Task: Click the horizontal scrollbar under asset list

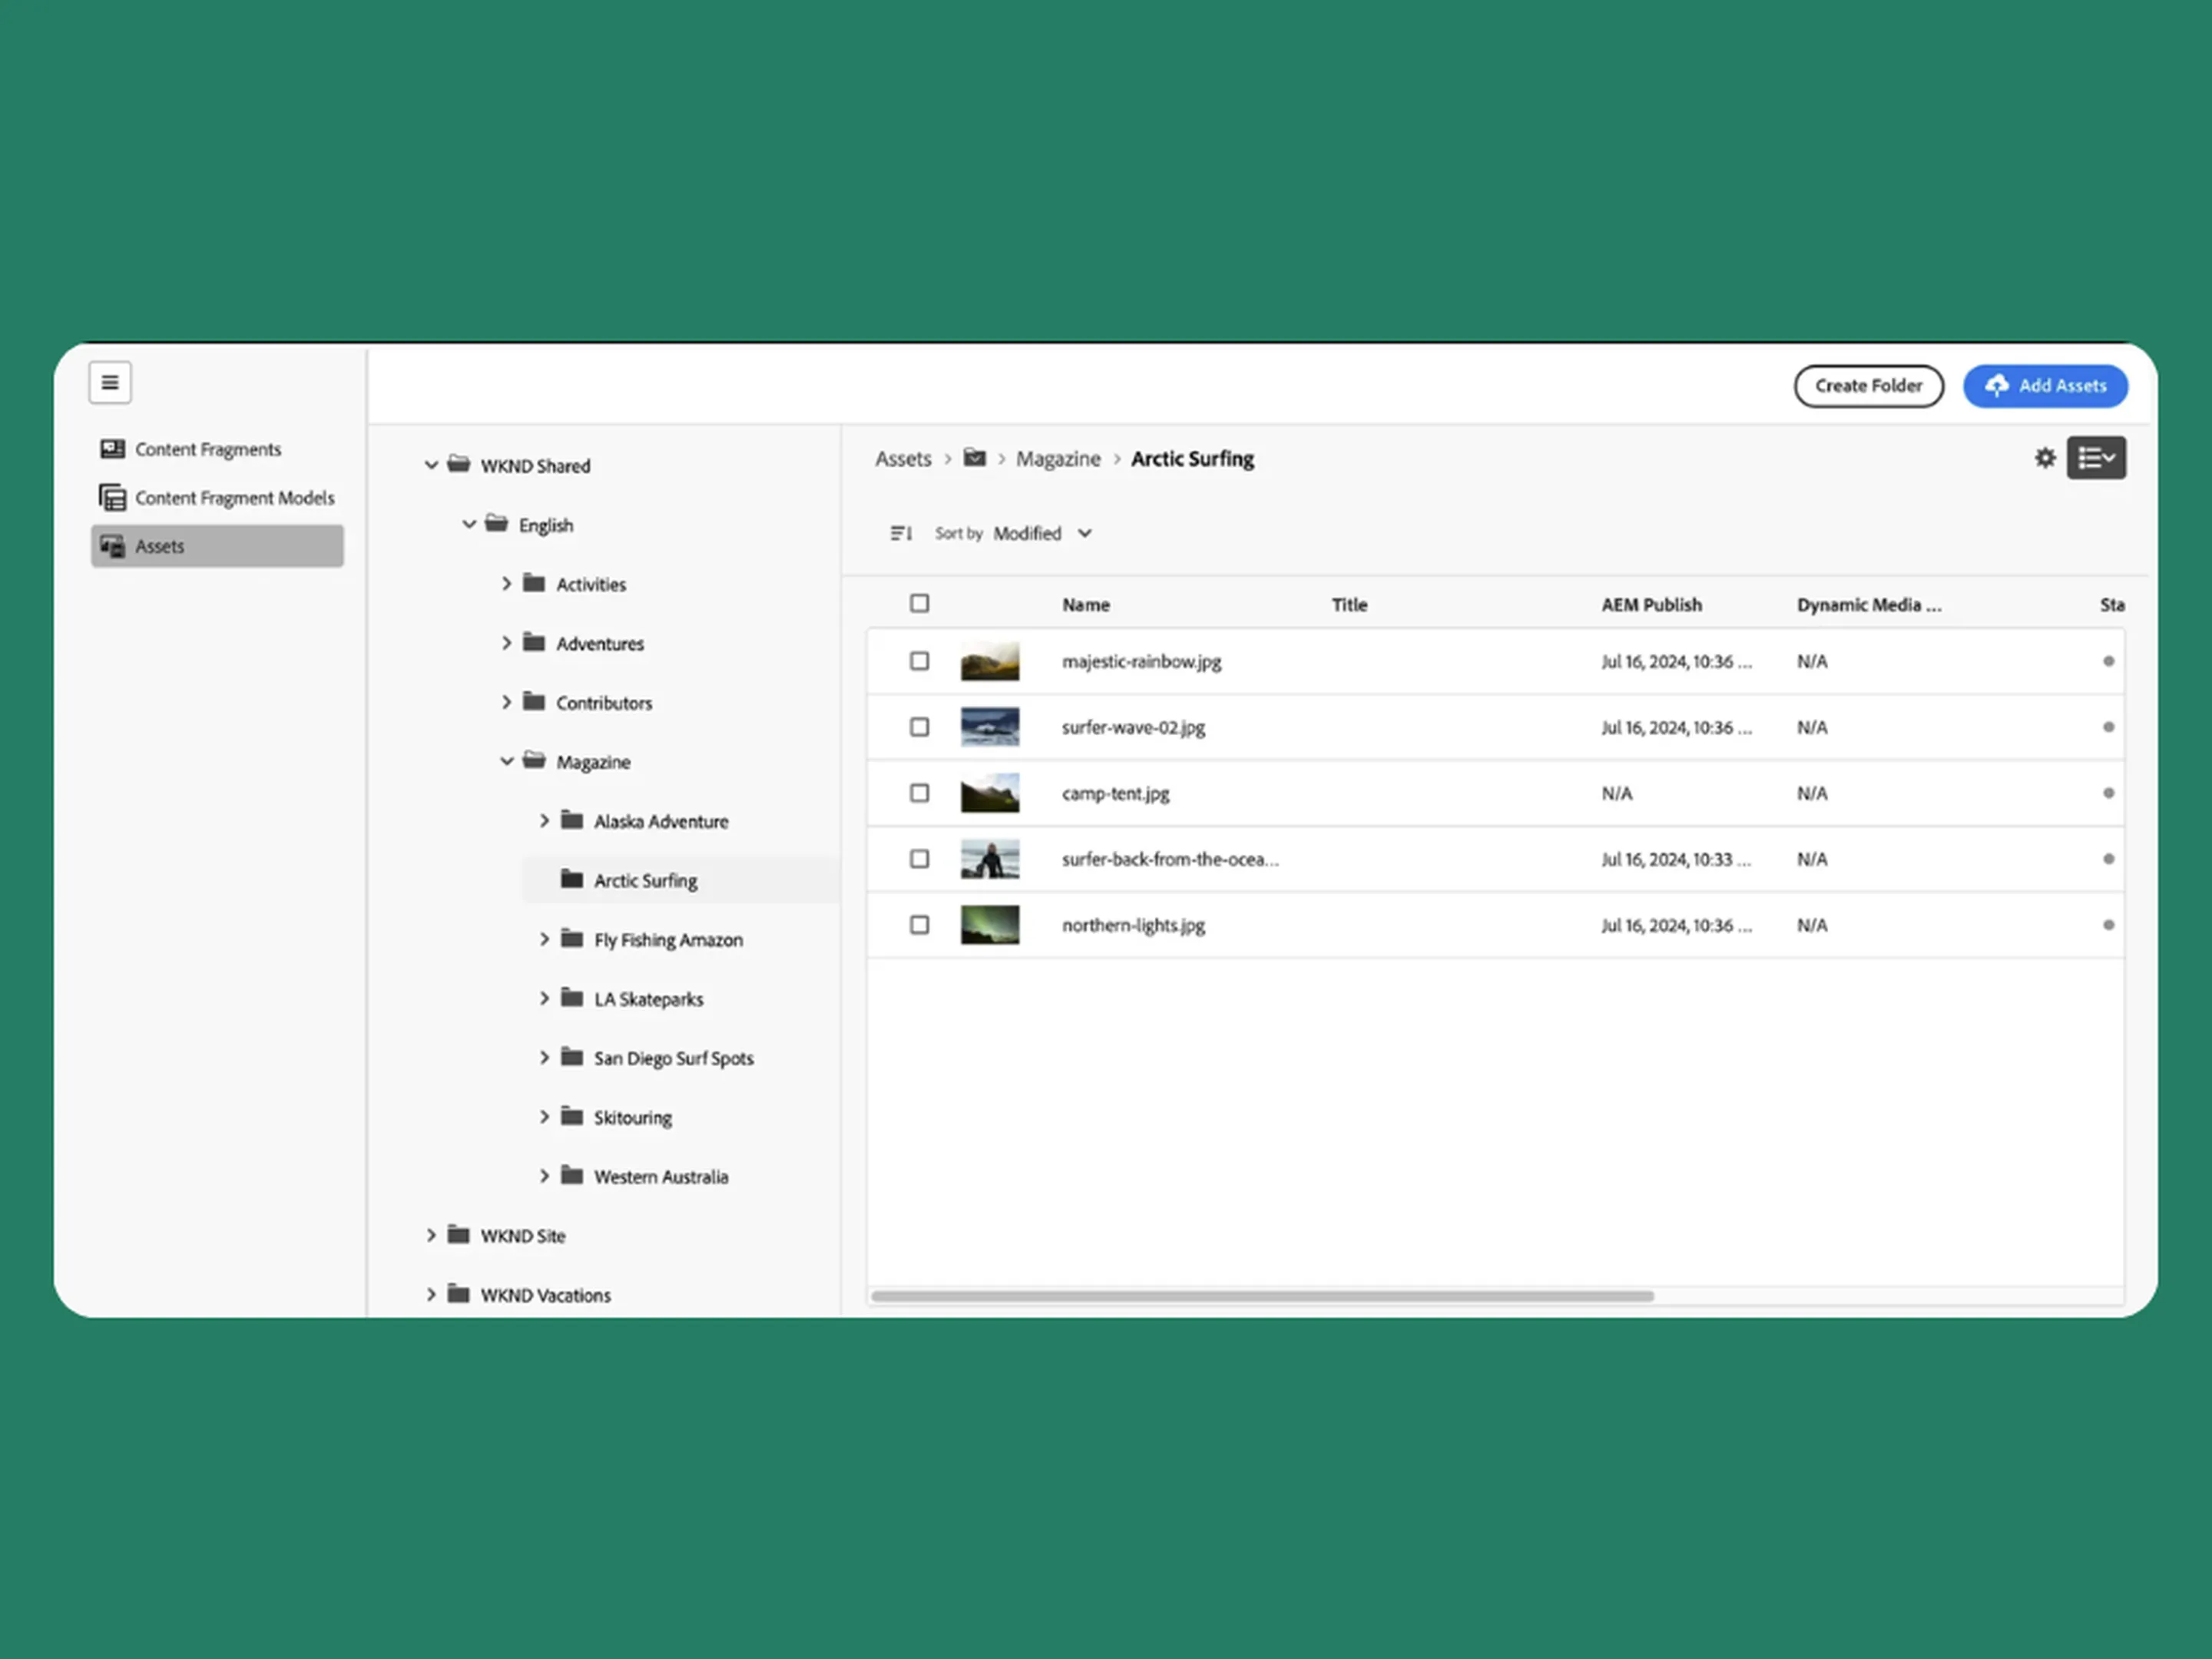Action: [1262, 1296]
